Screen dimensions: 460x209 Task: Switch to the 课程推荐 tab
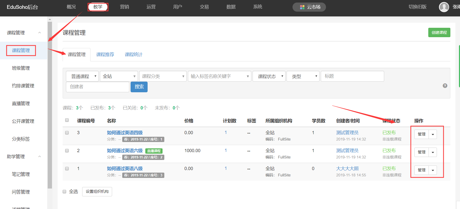[x=105, y=55]
